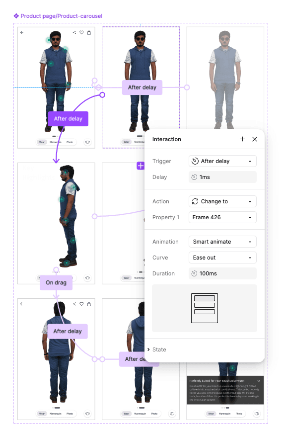
Task: Open the Property 1 dropdown showing Frame 426
Action: tap(222, 217)
